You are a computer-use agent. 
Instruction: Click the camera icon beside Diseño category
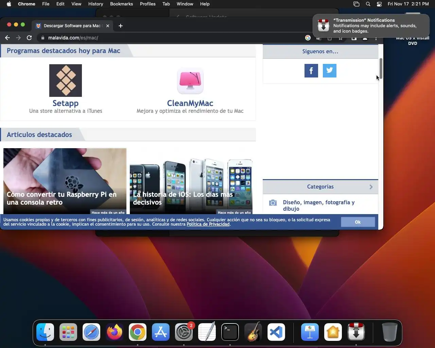pos(273,203)
